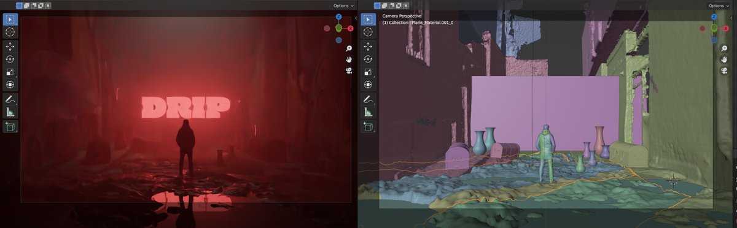Select the Annotate tool in left viewport
Viewport: 737px width, 228px height.
[x=10, y=99]
